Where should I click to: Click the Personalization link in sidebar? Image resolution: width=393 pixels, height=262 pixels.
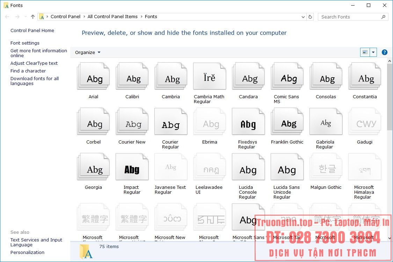(27, 252)
